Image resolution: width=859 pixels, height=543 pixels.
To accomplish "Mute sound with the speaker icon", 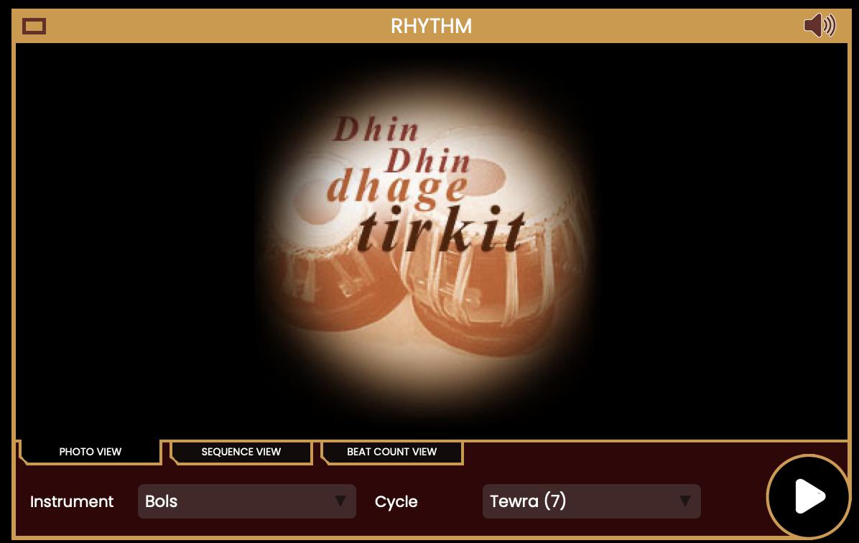I will tap(819, 25).
